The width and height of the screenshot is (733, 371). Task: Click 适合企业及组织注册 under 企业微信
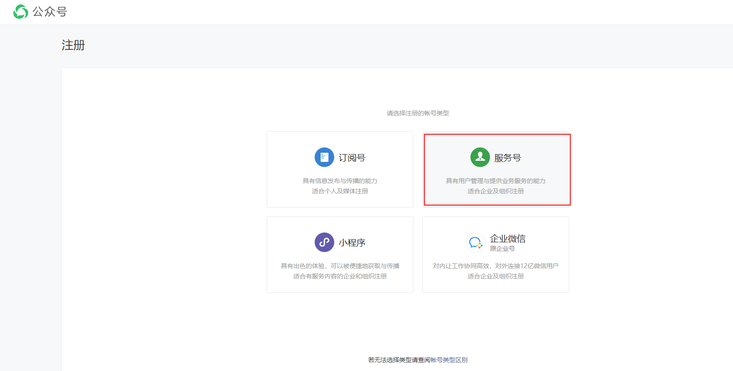point(496,276)
